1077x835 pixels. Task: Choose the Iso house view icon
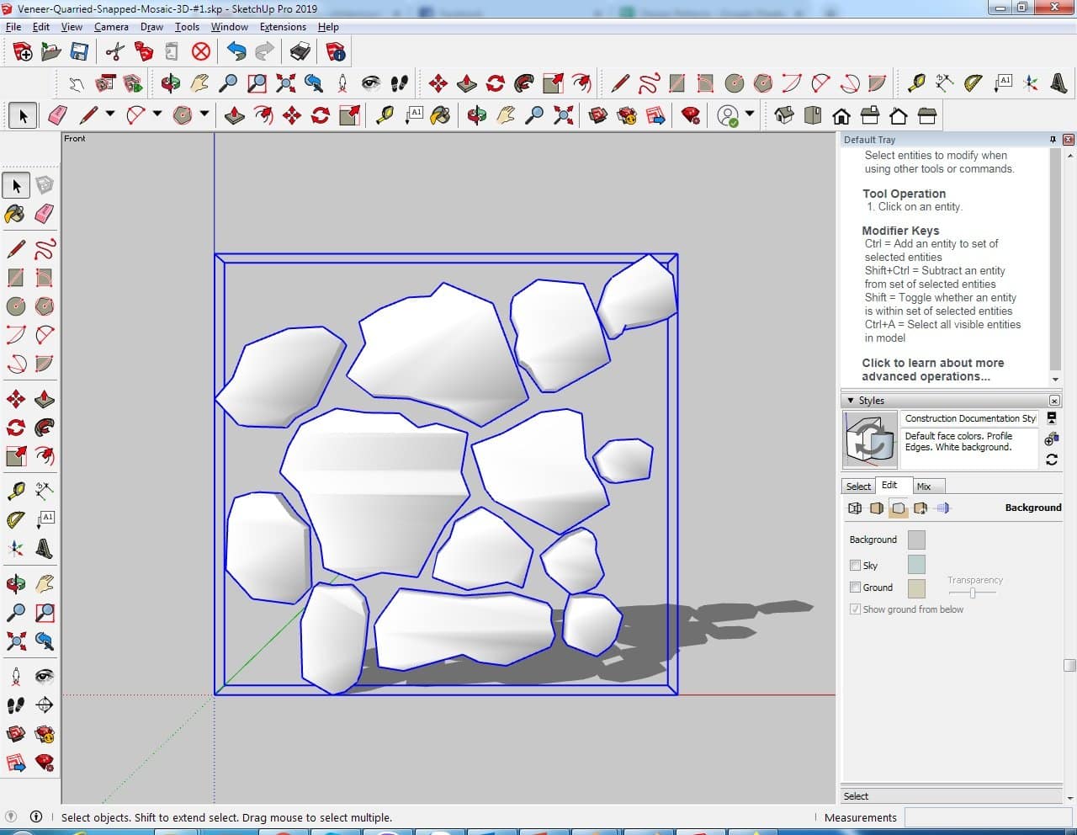click(784, 115)
